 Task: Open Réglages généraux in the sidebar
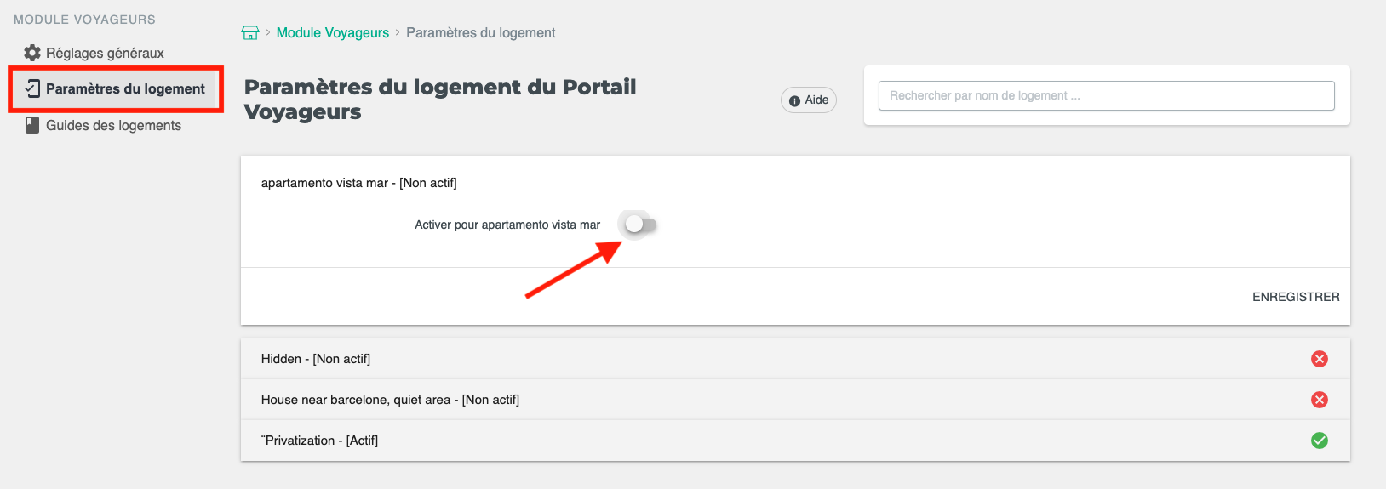(x=105, y=53)
